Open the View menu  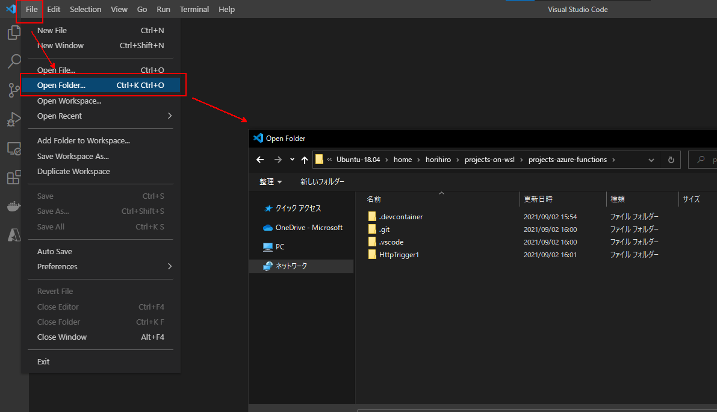[x=119, y=9]
